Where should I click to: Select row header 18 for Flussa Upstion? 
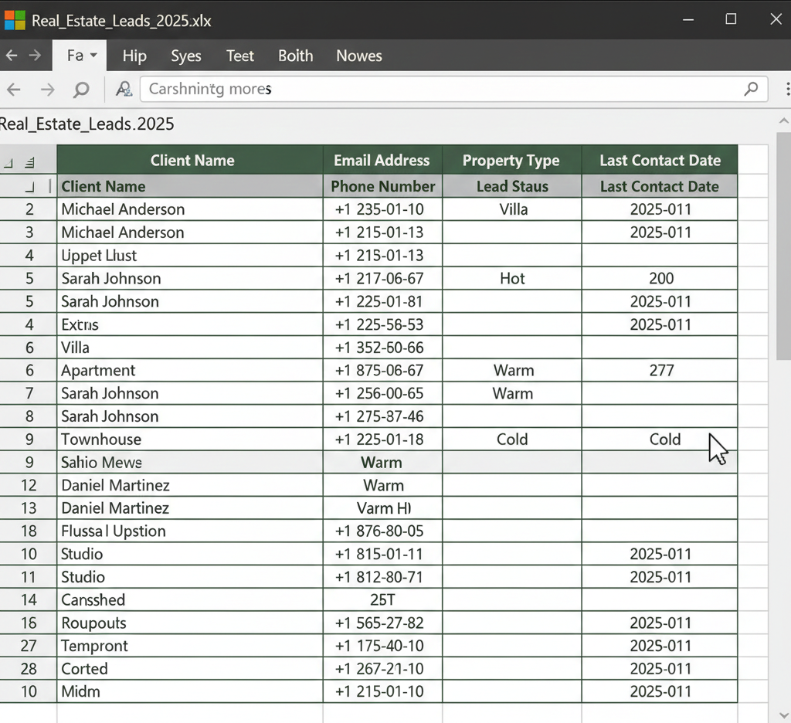(x=29, y=531)
